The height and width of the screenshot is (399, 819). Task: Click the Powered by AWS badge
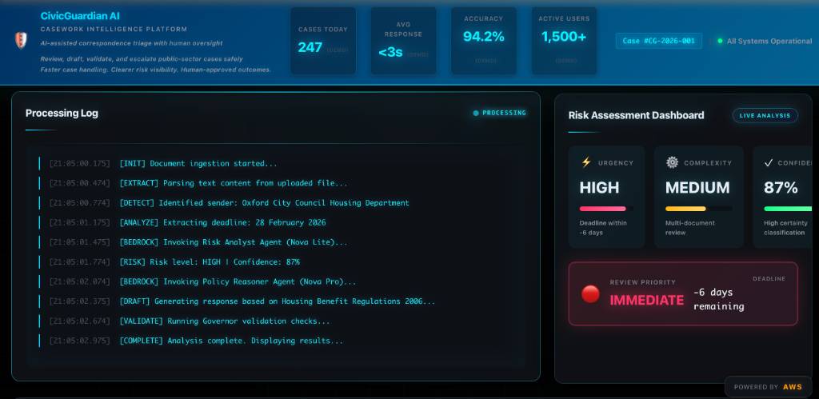click(767, 387)
